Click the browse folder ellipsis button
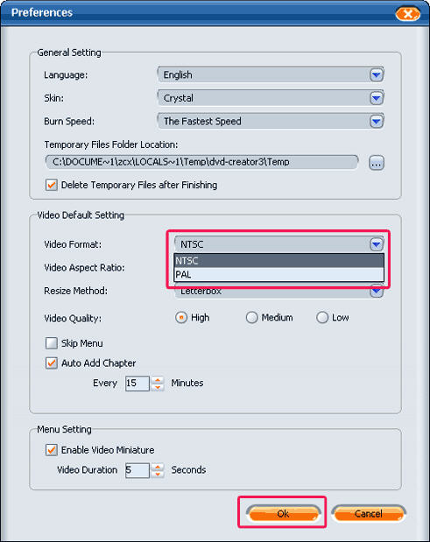Image resolution: width=430 pixels, height=542 pixels. (376, 163)
